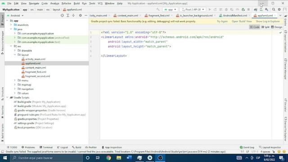Click Try Again in sync banner
The height and width of the screenshot is (162, 288).
[x=222, y=21]
